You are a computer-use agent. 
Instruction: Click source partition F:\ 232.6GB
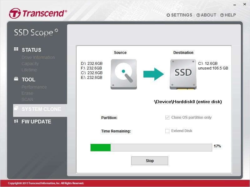pos(91,68)
